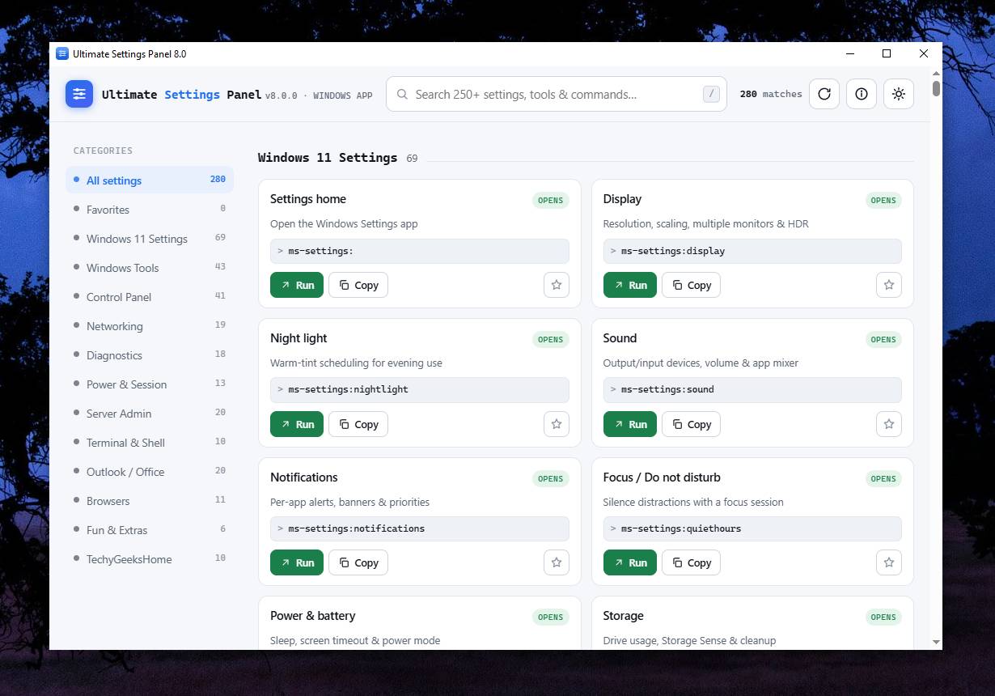995x696 pixels.
Task: Click the vertical scrollbar thumb
Action: (x=936, y=88)
